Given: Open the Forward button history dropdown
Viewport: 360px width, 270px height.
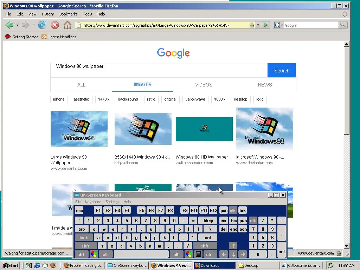Looking at the screenshot, I should pos(33,25).
